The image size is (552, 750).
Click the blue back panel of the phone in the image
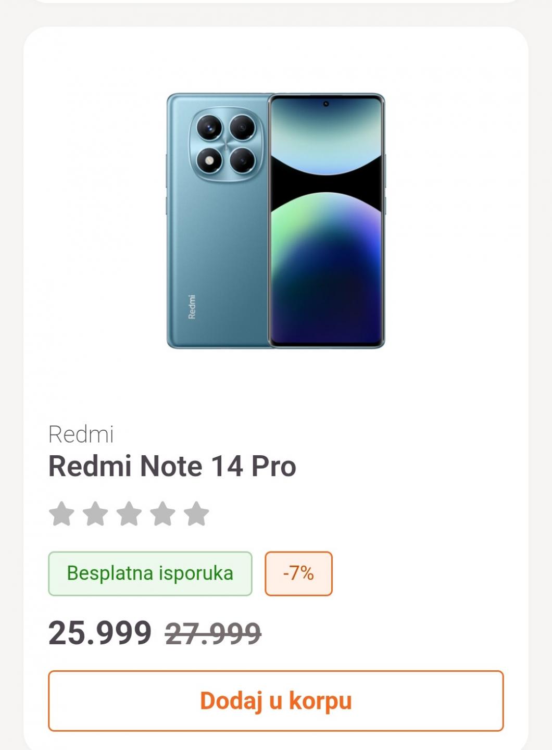click(x=219, y=250)
